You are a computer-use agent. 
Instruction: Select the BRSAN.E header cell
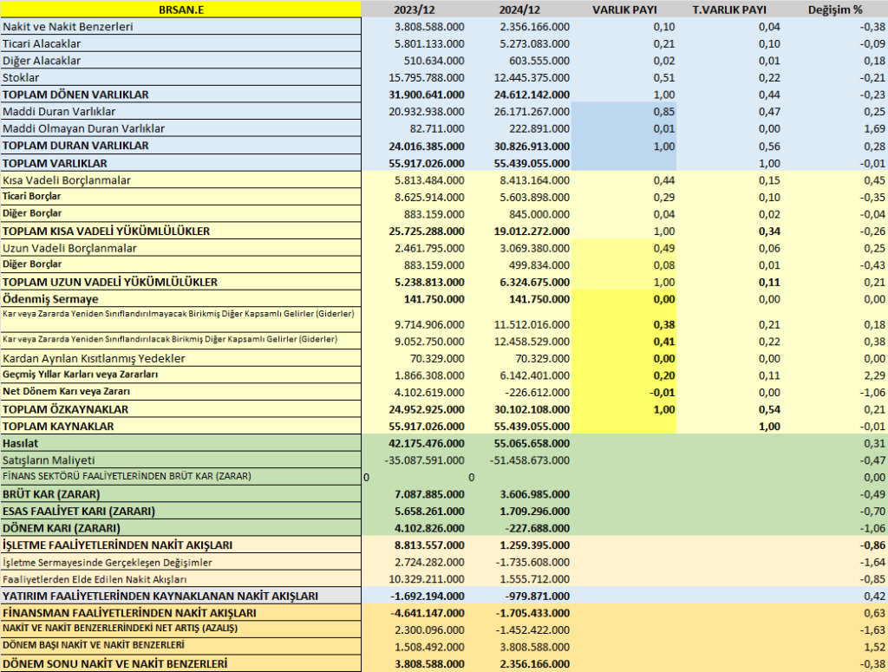tap(180, 9)
